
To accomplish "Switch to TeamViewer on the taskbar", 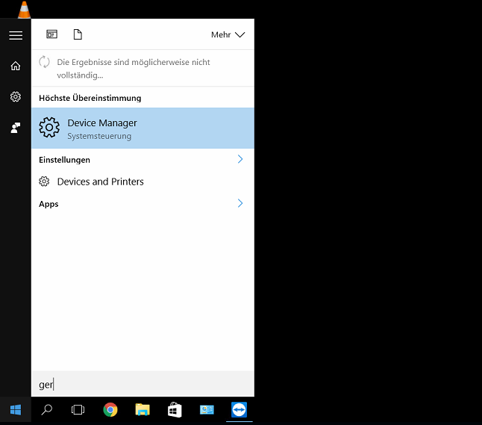I will [240, 410].
